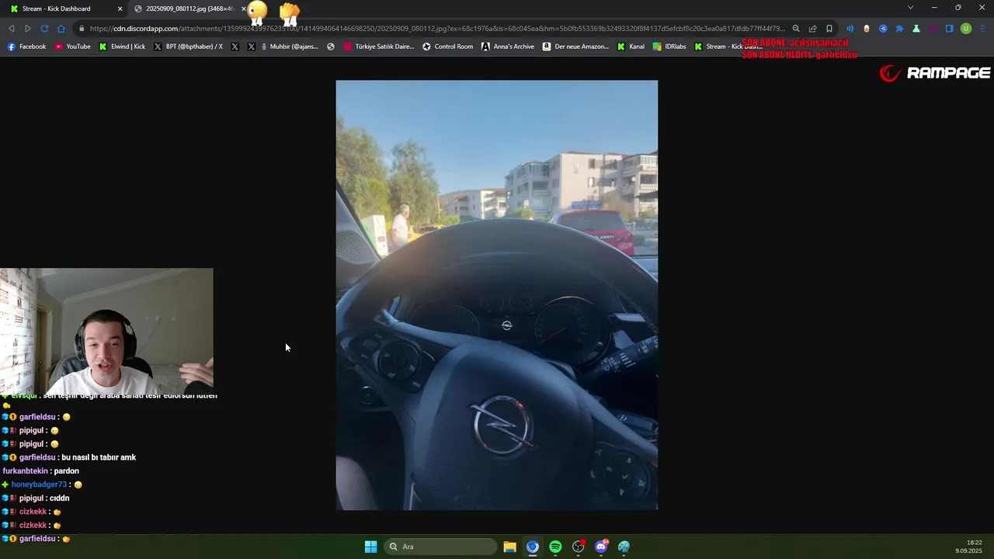Image resolution: width=994 pixels, height=559 pixels.
Task: Open the Chromium browser taskbar icon
Action: (532, 547)
